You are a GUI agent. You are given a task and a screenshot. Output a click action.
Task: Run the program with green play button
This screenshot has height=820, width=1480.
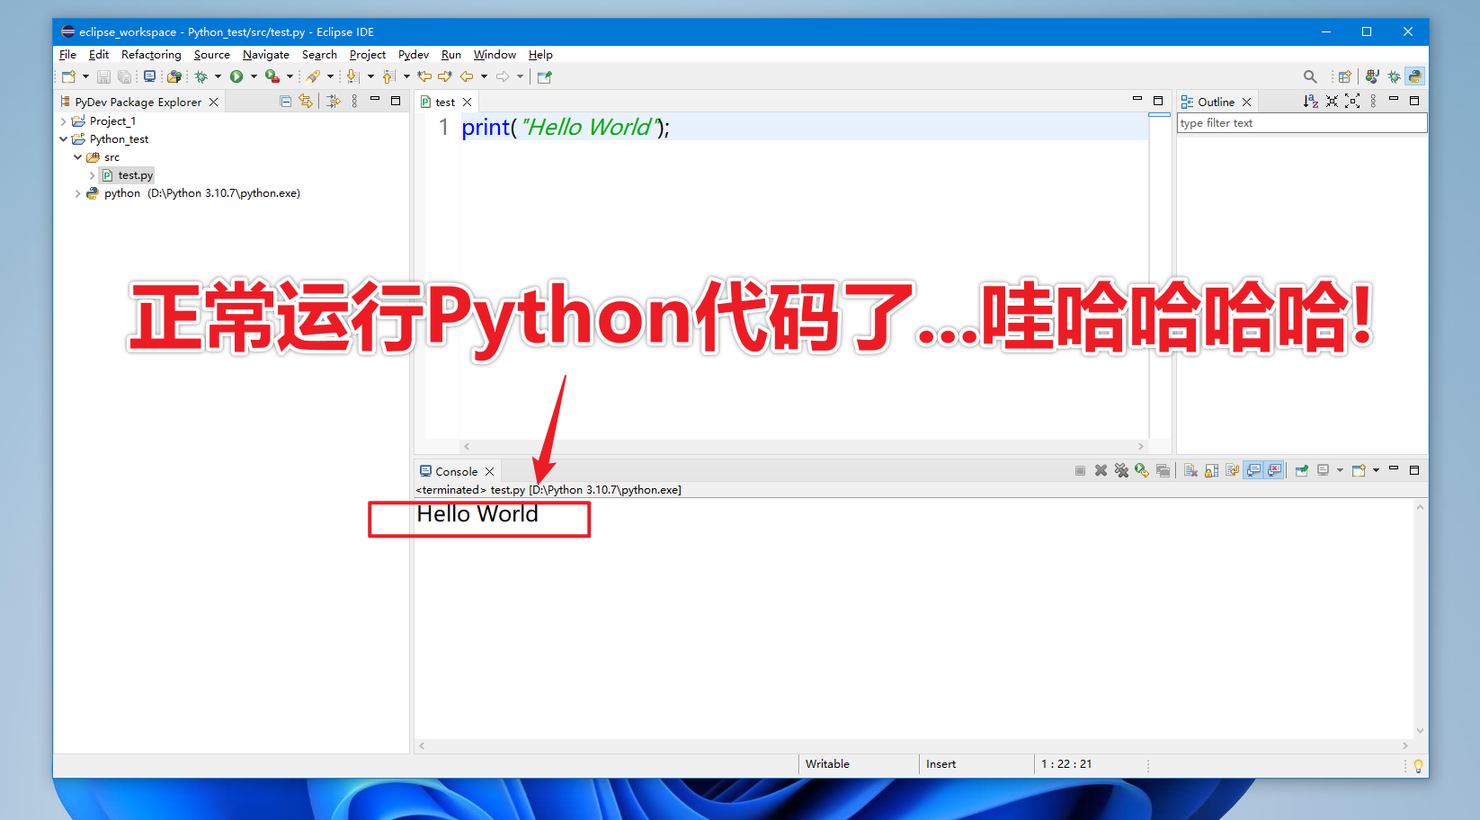pos(236,77)
